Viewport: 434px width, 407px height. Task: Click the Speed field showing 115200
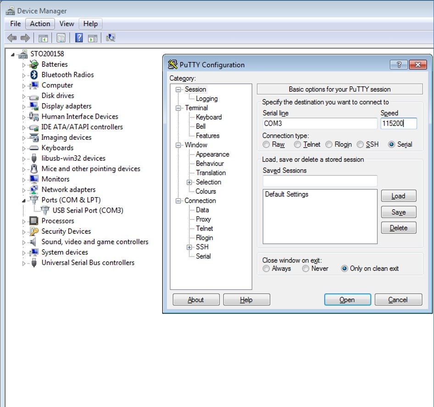point(399,123)
